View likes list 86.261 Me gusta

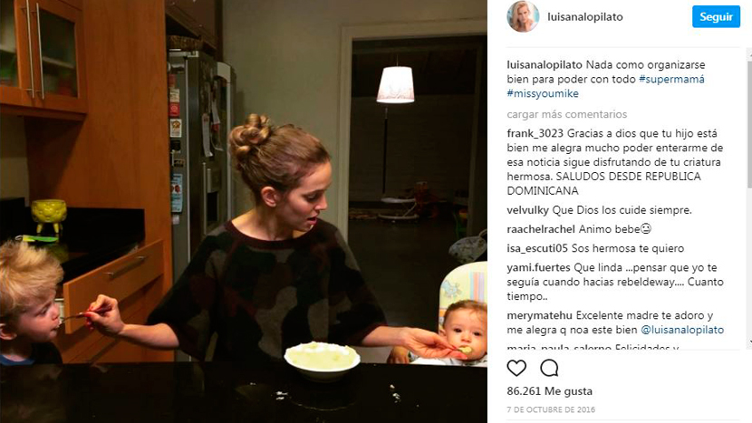click(550, 391)
